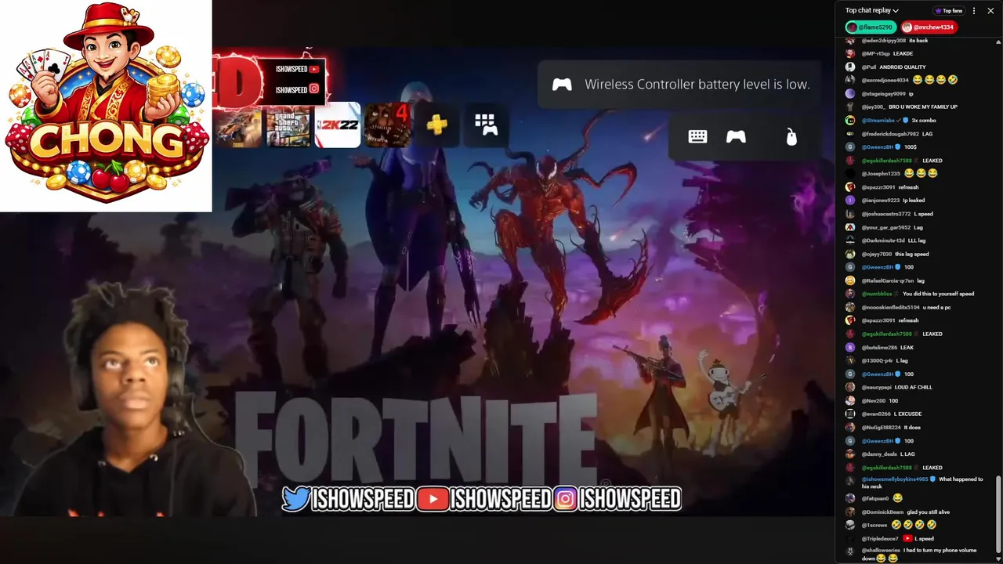The height and width of the screenshot is (564, 1003).
Task: Open the Rocket League game tile
Action: click(238, 126)
